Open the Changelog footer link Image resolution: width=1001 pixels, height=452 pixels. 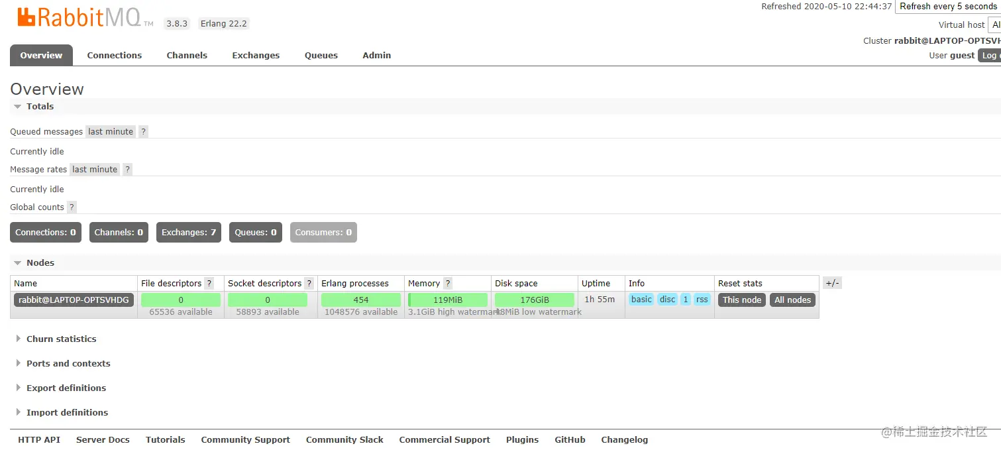pos(625,439)
